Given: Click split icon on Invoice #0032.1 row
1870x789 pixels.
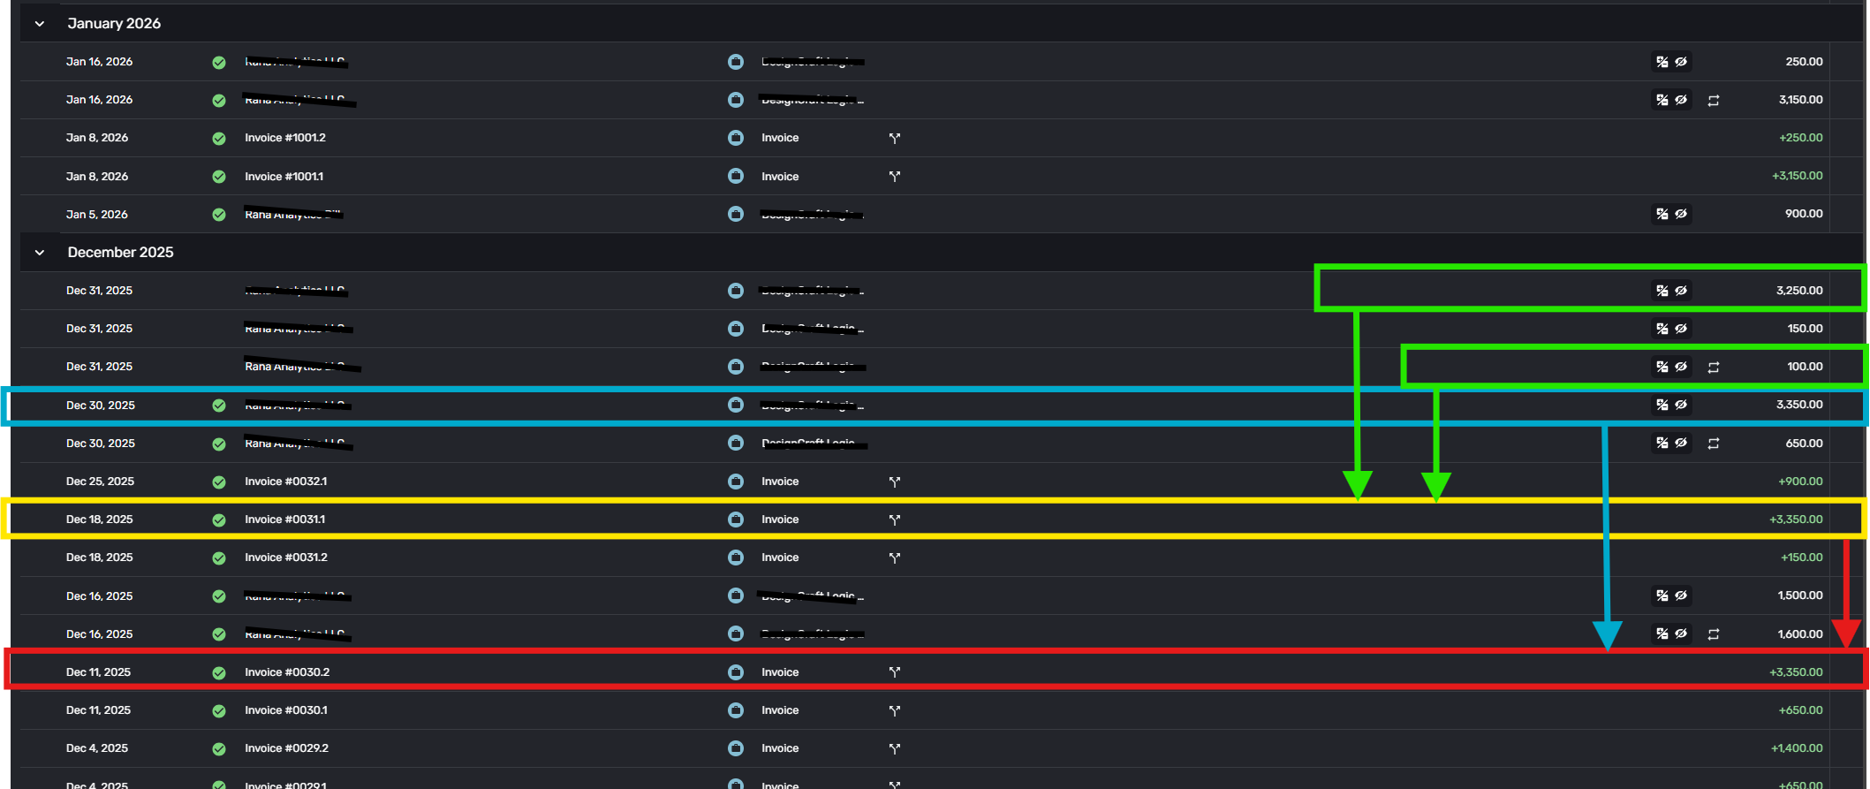Looking at the screenshot, I should click(895, 482).
